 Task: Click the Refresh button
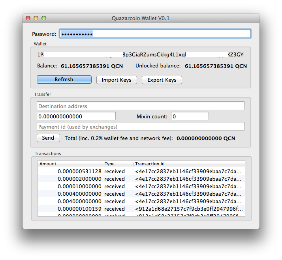[x=64, y=79]
